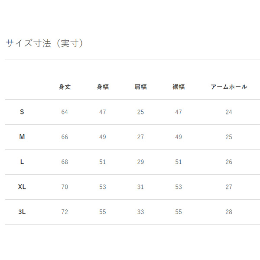
Task: Click the S size row label
Action: click(x=22, y=112)
